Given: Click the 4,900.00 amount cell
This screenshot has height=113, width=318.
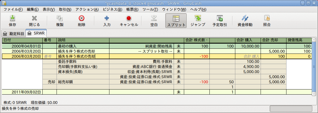Looking at the screenshot, I should [248, 67].
